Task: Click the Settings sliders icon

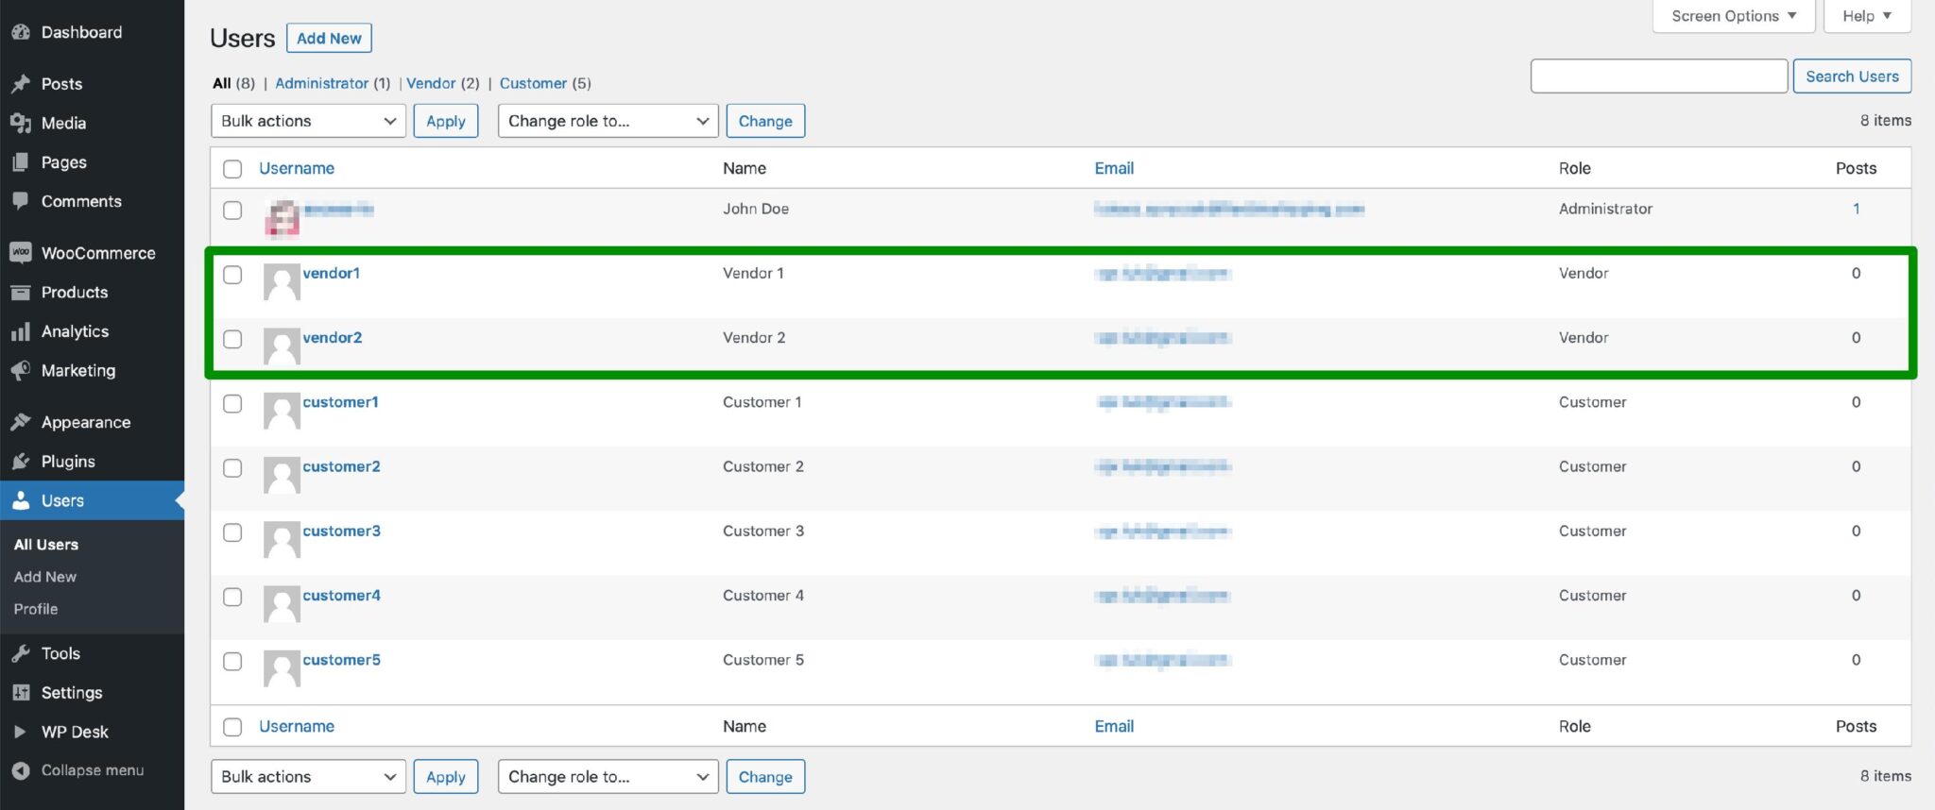Action: 21,693
